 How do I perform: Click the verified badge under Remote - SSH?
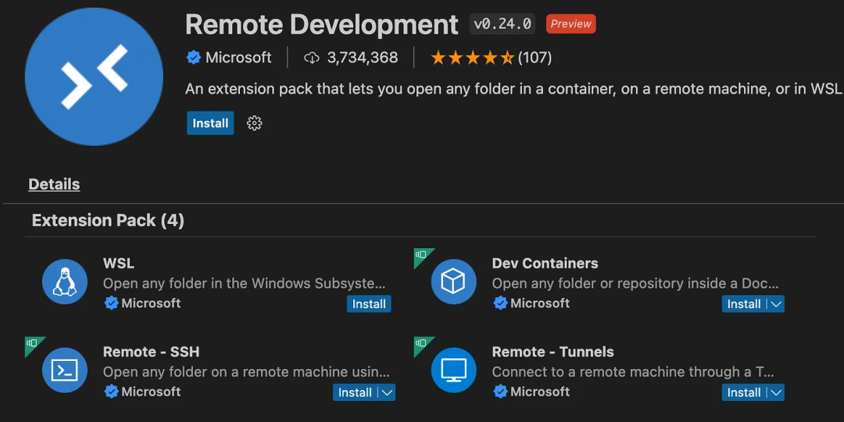click(x=112, y=392)
